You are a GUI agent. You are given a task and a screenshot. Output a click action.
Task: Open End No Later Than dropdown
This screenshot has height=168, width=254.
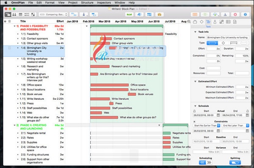235,126
